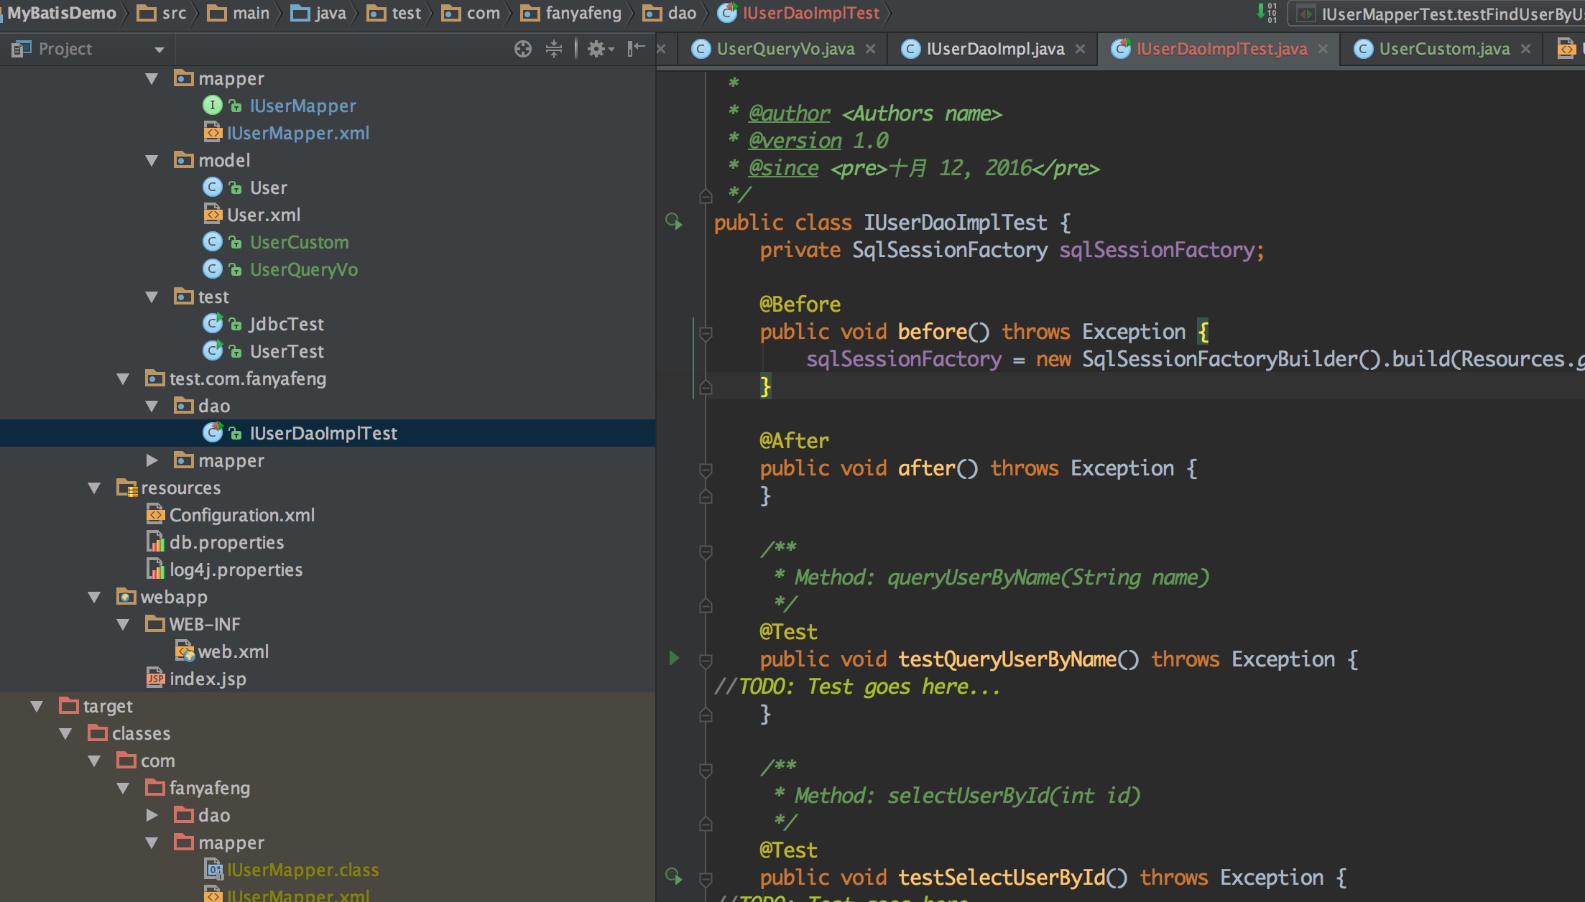Close the IUserDaoImpl.java tab
Viewport: 1585px width, 902px height.
click(1080, 49)
